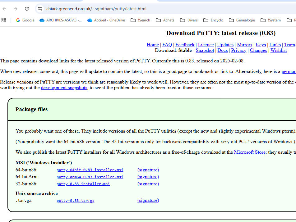
Task: Download putty-0.83.tar.gz source archive
Action: (x=75, y=201)
